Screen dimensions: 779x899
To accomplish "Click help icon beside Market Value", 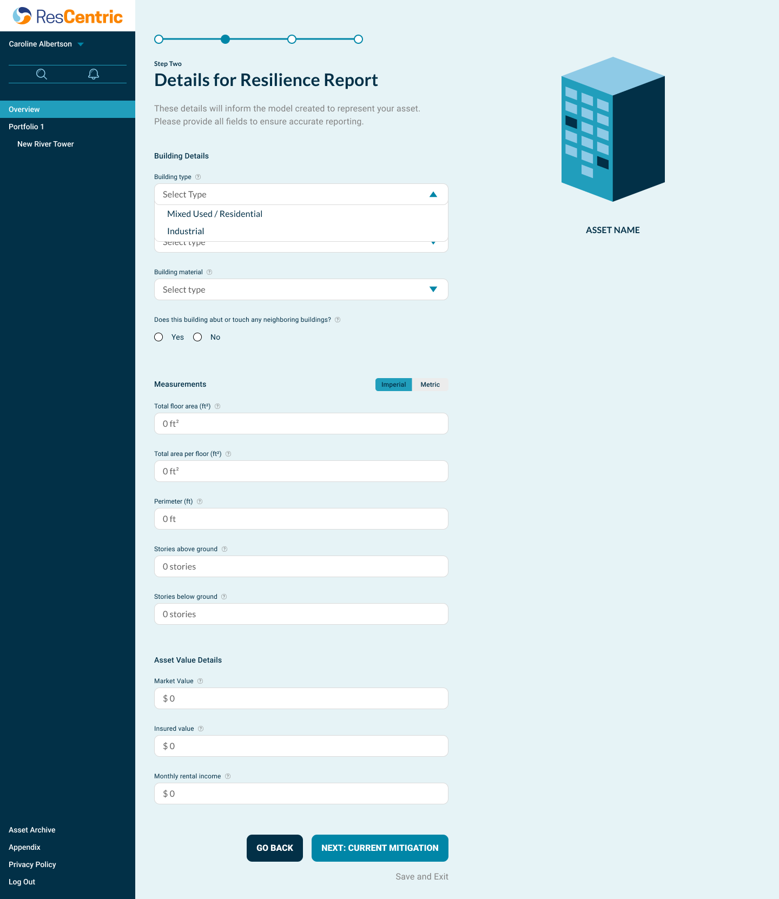I will [x=200, y=681].
